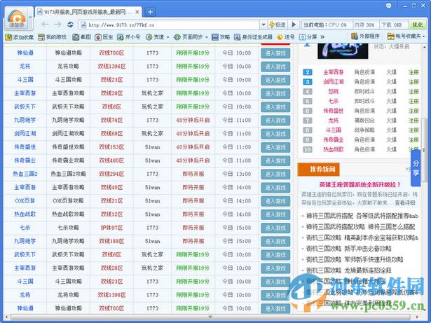
Task: Click the vertical page scrollbar thumb
Action: 424,150
